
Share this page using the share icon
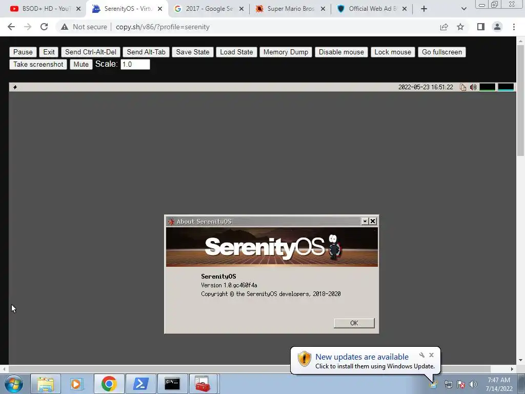click(444, 27)
